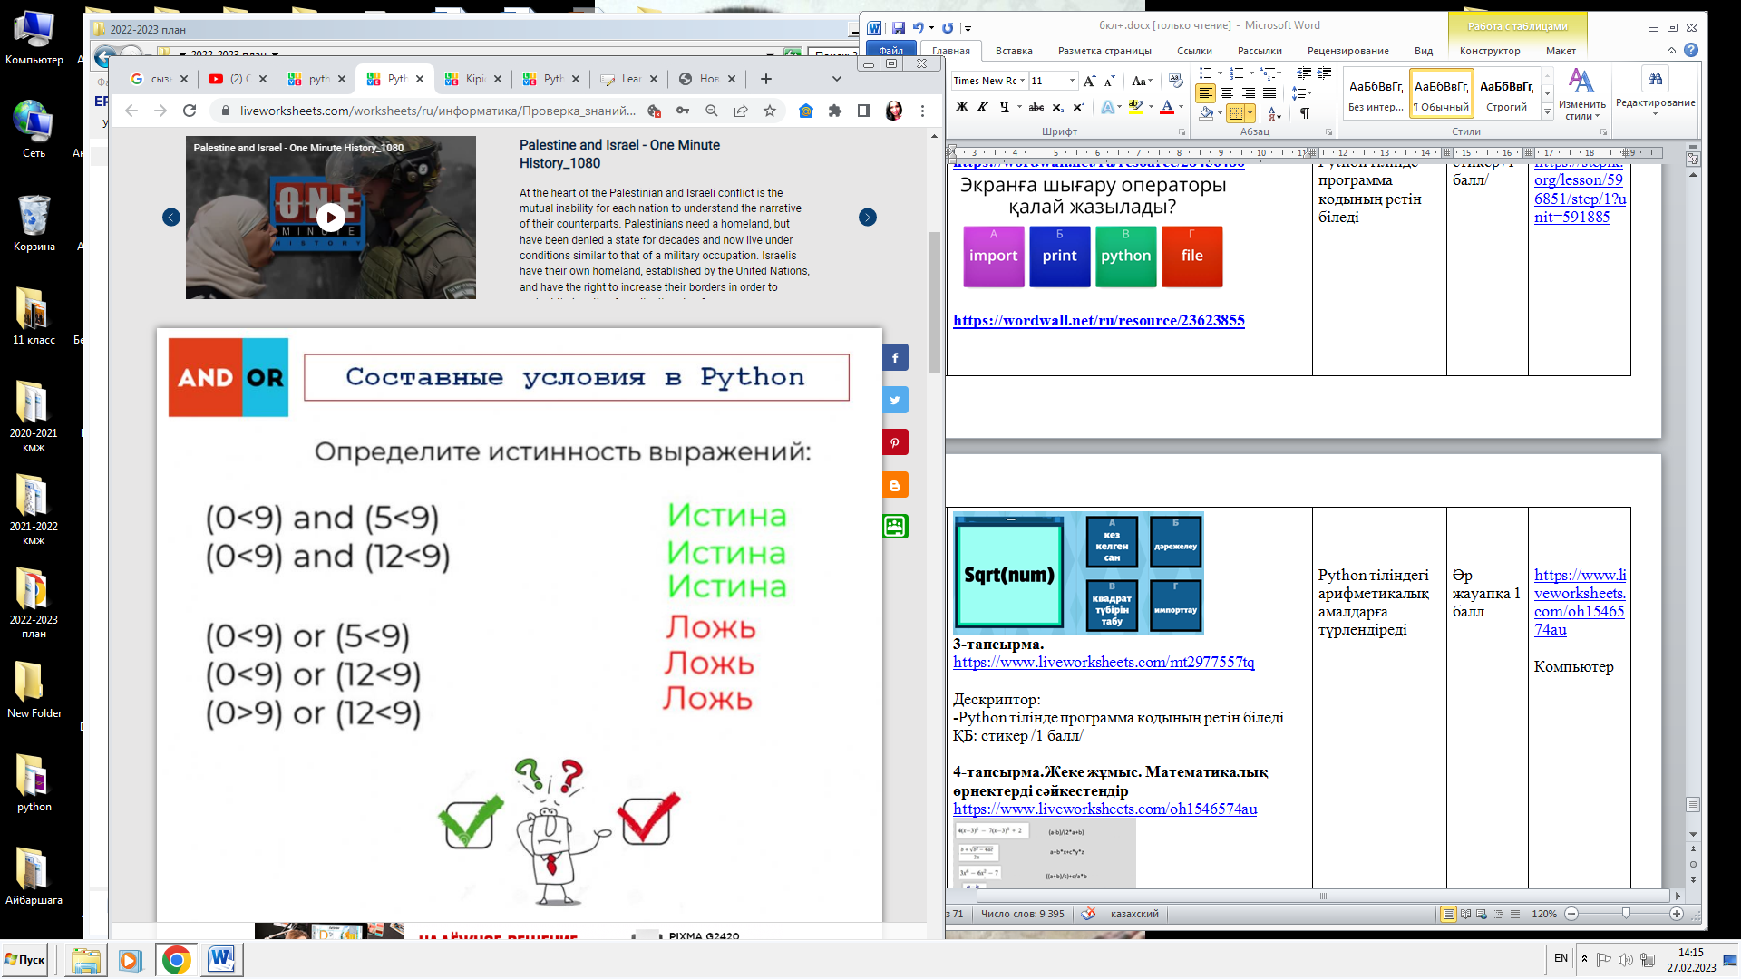1741x979 pixels.
Task: Switch to Разметка страницы ribbon tab
Action: click(x=1104, y=51)
